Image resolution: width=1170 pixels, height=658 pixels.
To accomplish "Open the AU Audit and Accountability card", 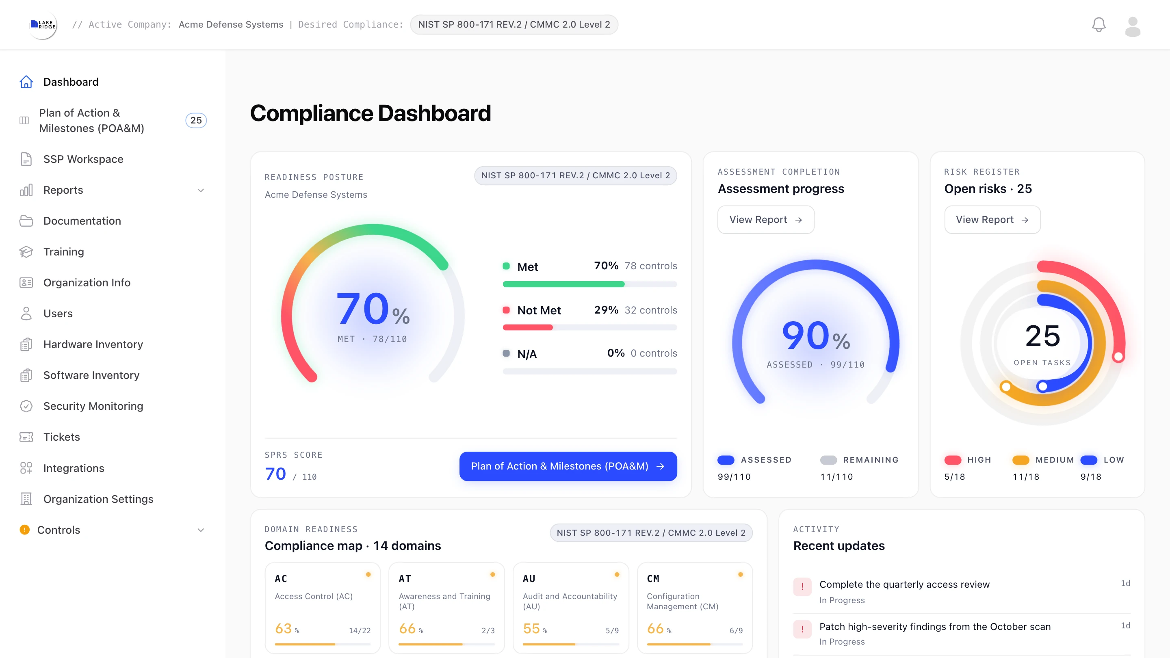I will click(570, 608).
